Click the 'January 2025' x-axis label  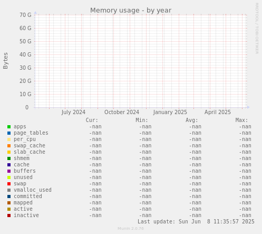tap(170, 112)
